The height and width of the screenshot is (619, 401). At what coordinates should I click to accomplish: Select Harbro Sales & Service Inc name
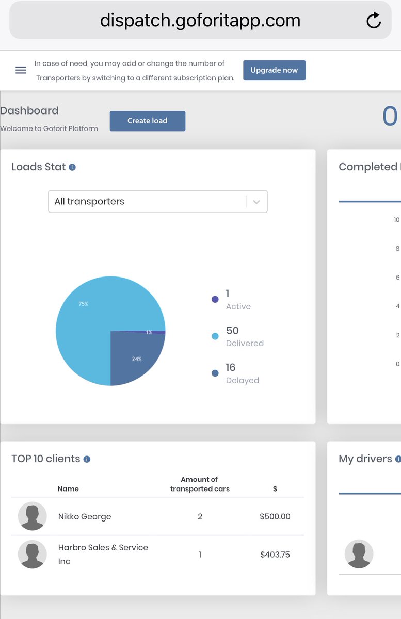point(103,554)
